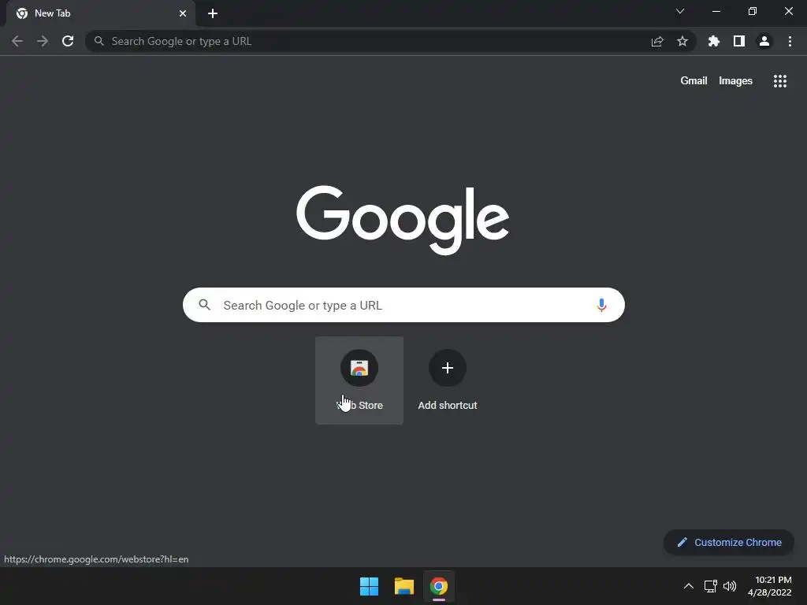The width and height of the screenshot is (807, 605).
Task: Minimize the Chrome window
Action: coord(716,11)
